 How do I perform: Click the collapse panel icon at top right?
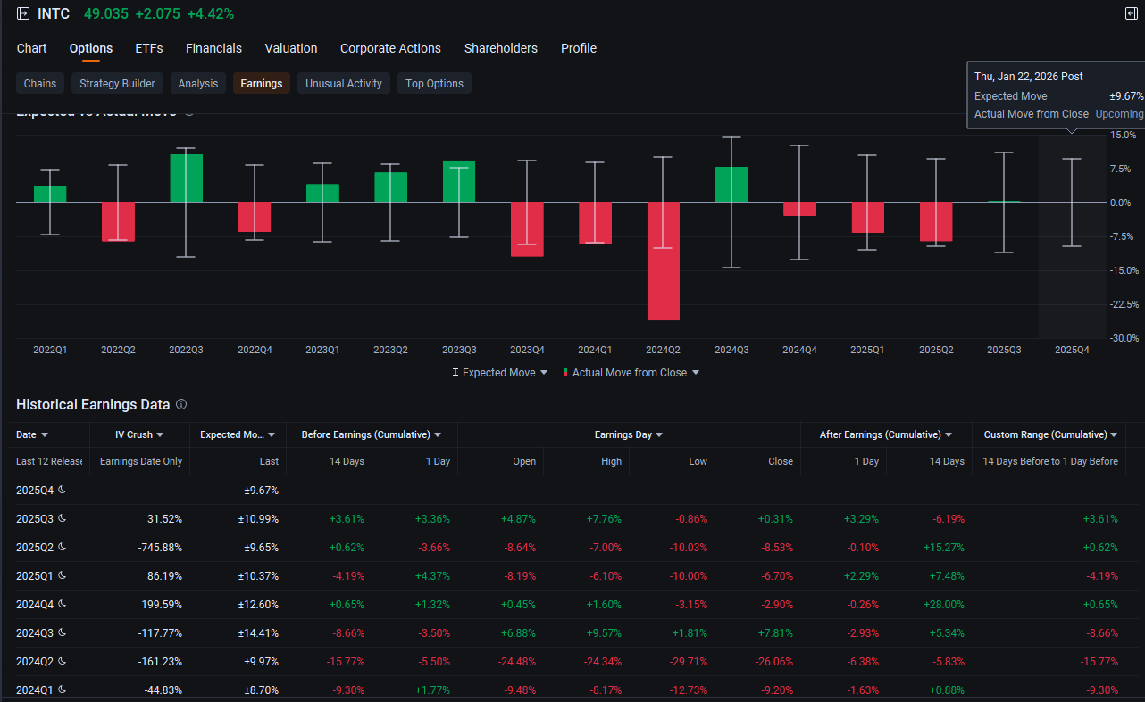[1131, 14]
